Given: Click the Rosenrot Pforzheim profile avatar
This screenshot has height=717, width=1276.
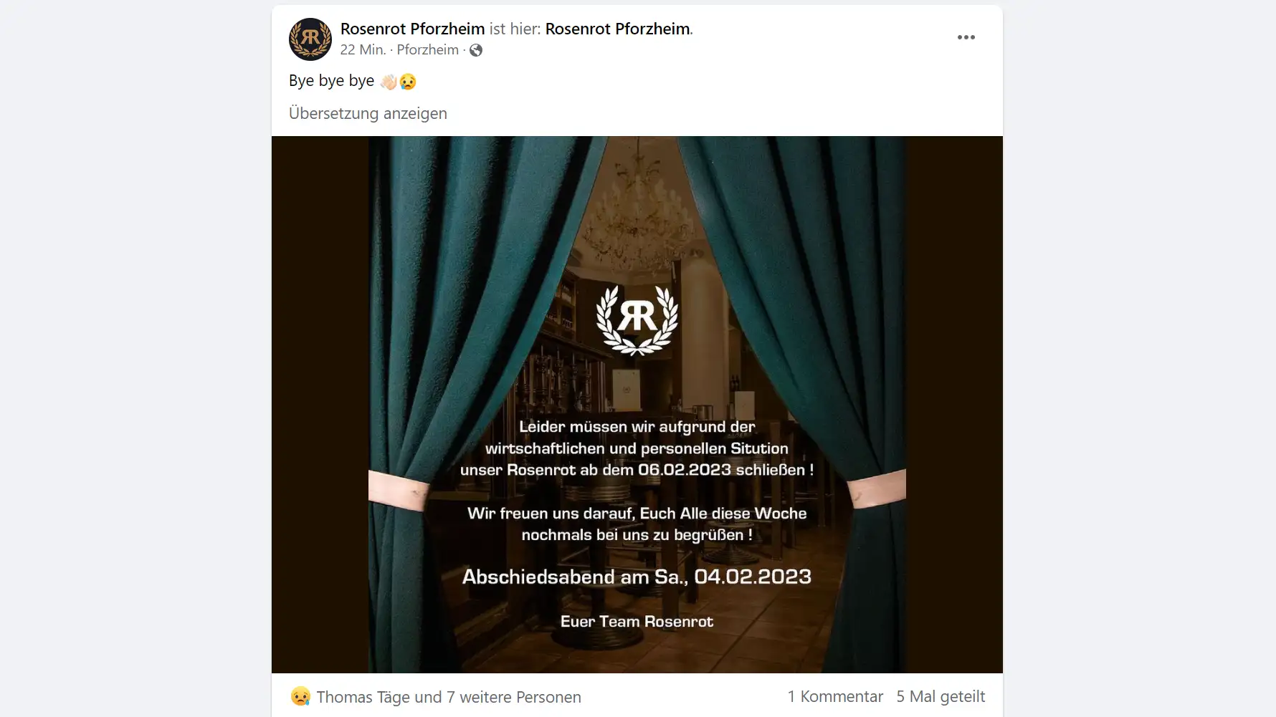Looking at the screenshot, I should (310, 39).
